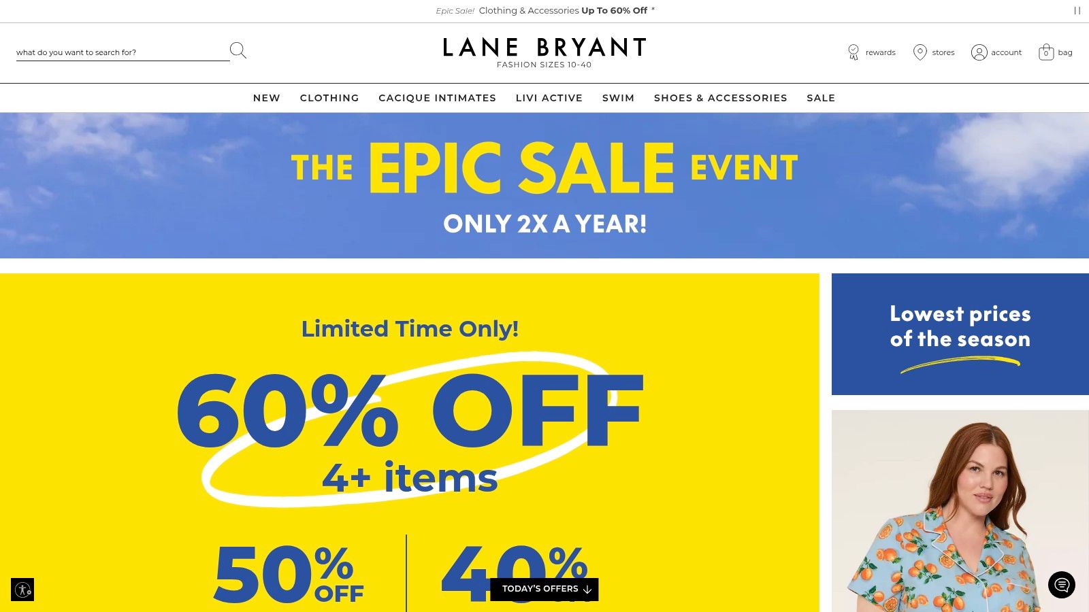
Task: Pause the promo banner rotation
Action: [1077, 11]
